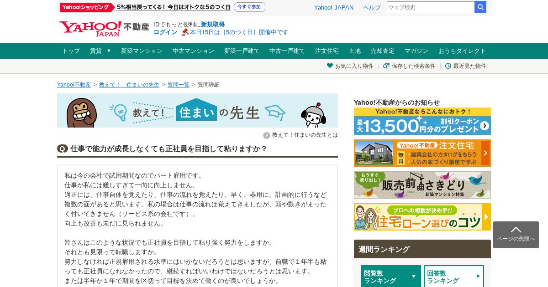
Task: Click the question mark help icon
Action: pos(267,135)
